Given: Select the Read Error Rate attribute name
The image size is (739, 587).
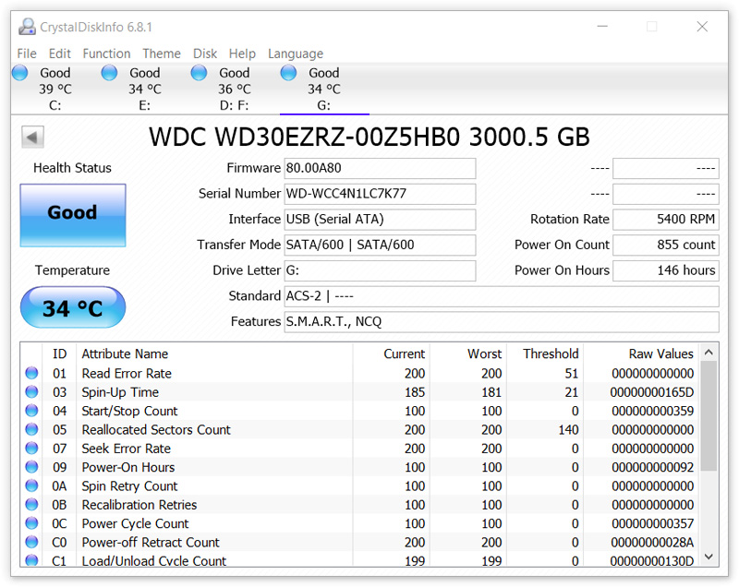Looking at the screenshot, I should click(x=127, y=373).
